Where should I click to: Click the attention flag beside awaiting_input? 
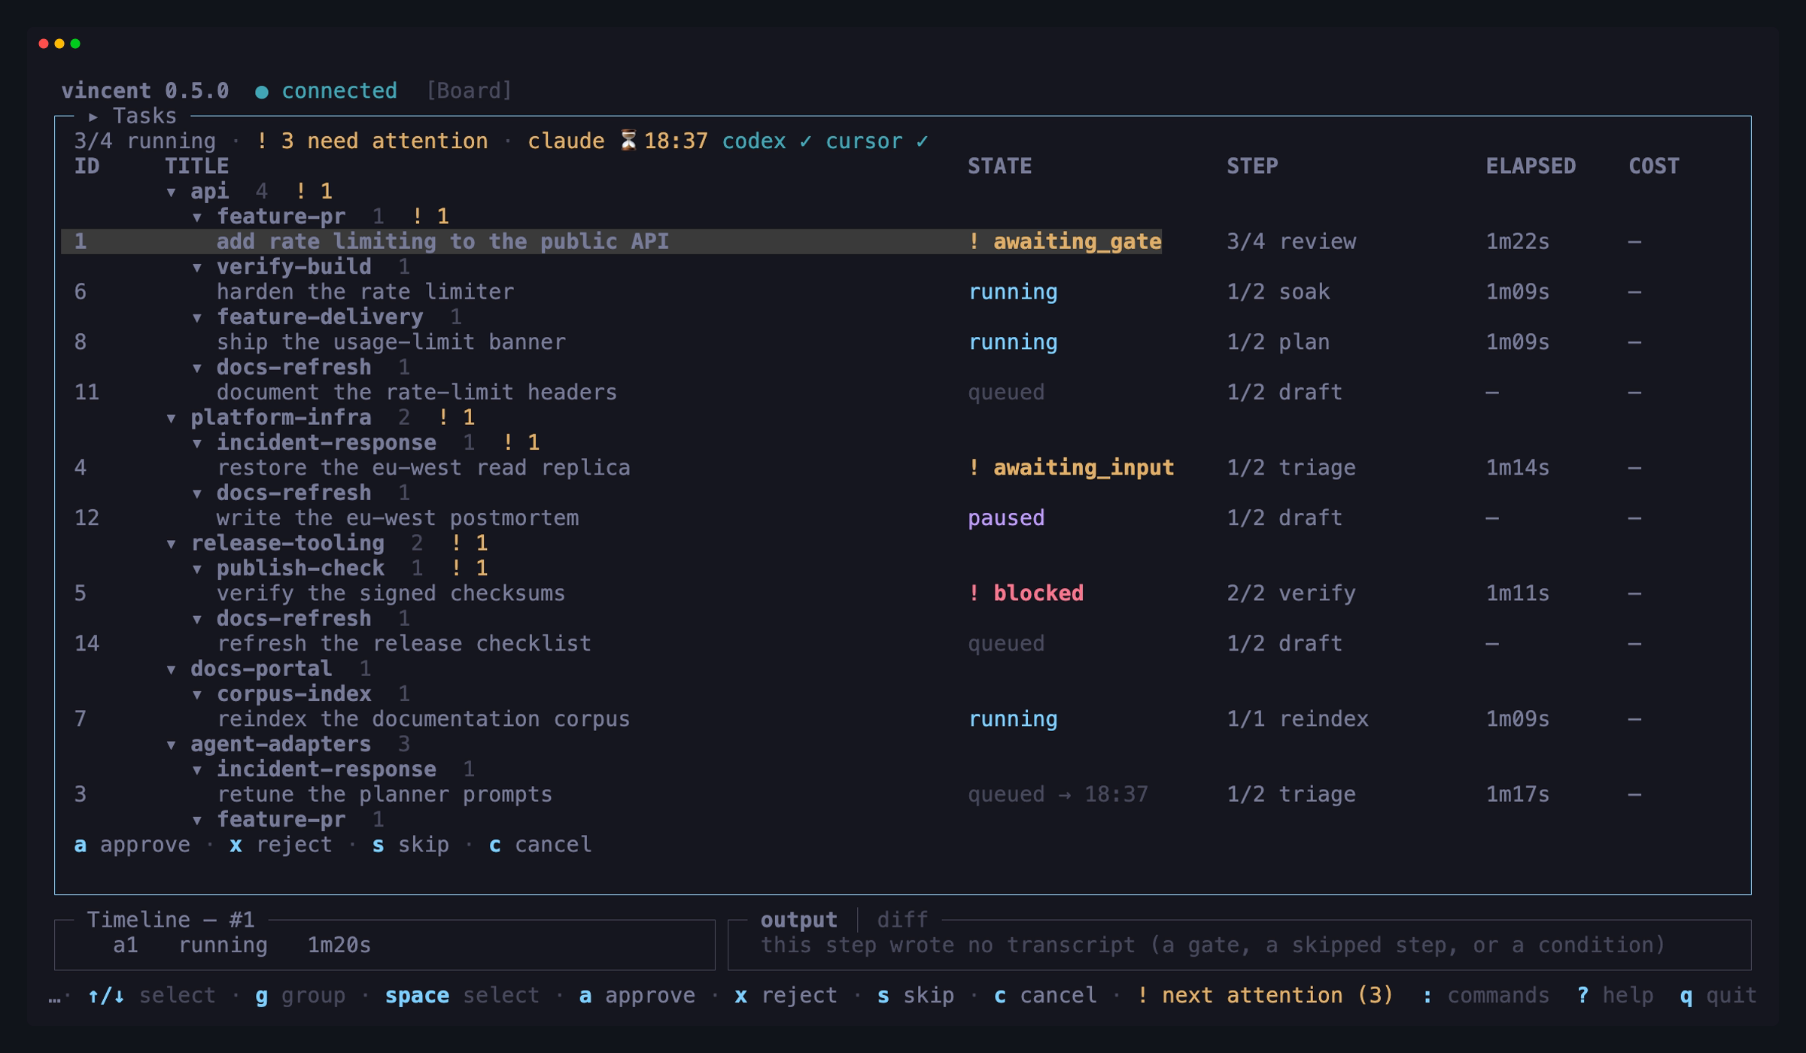click(x=974, y=468)
